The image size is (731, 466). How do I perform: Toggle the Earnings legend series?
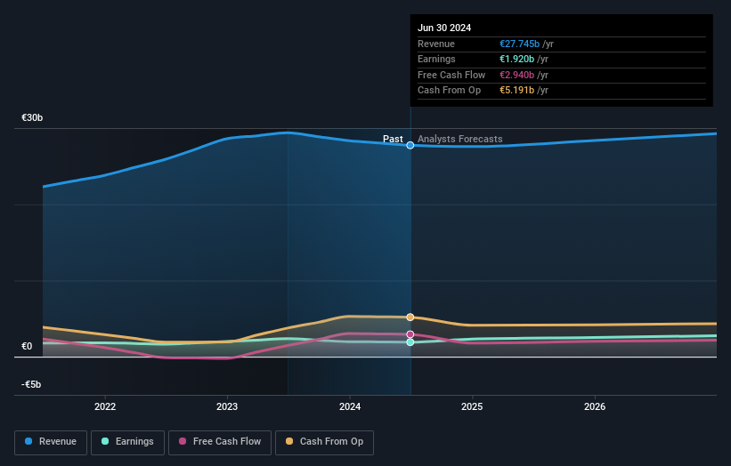point(127,442)
